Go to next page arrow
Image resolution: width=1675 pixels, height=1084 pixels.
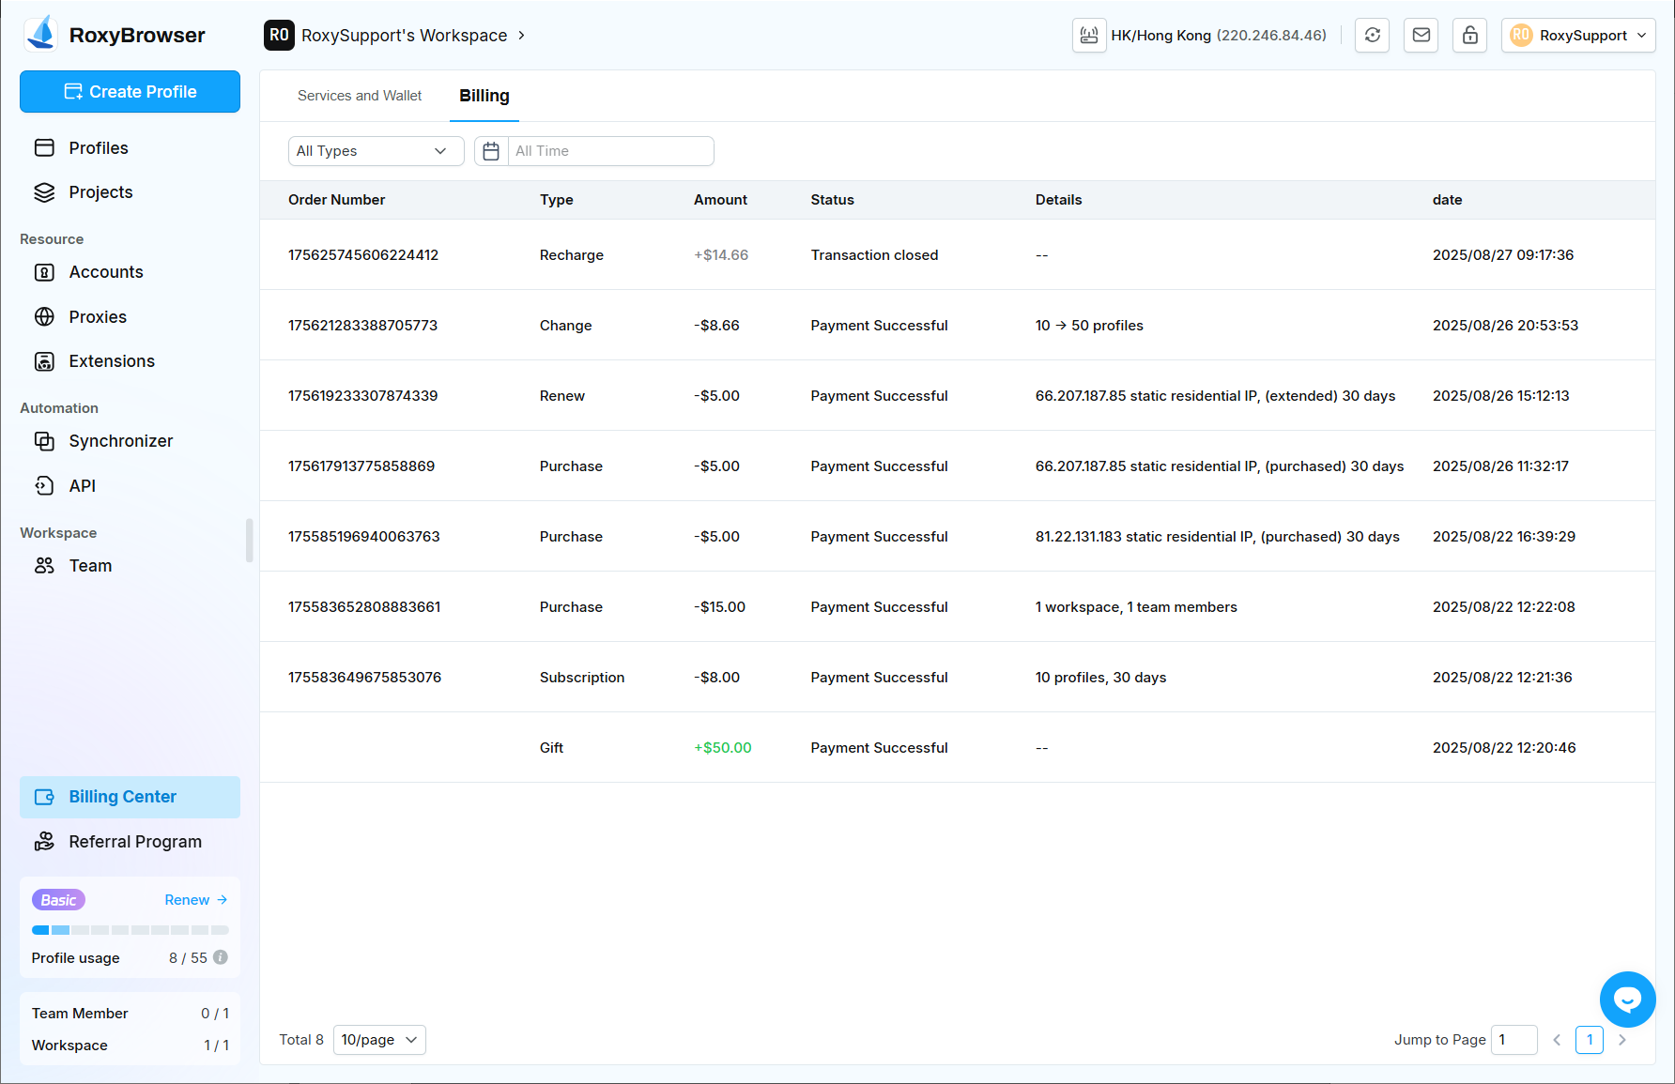[1621, 1040]
